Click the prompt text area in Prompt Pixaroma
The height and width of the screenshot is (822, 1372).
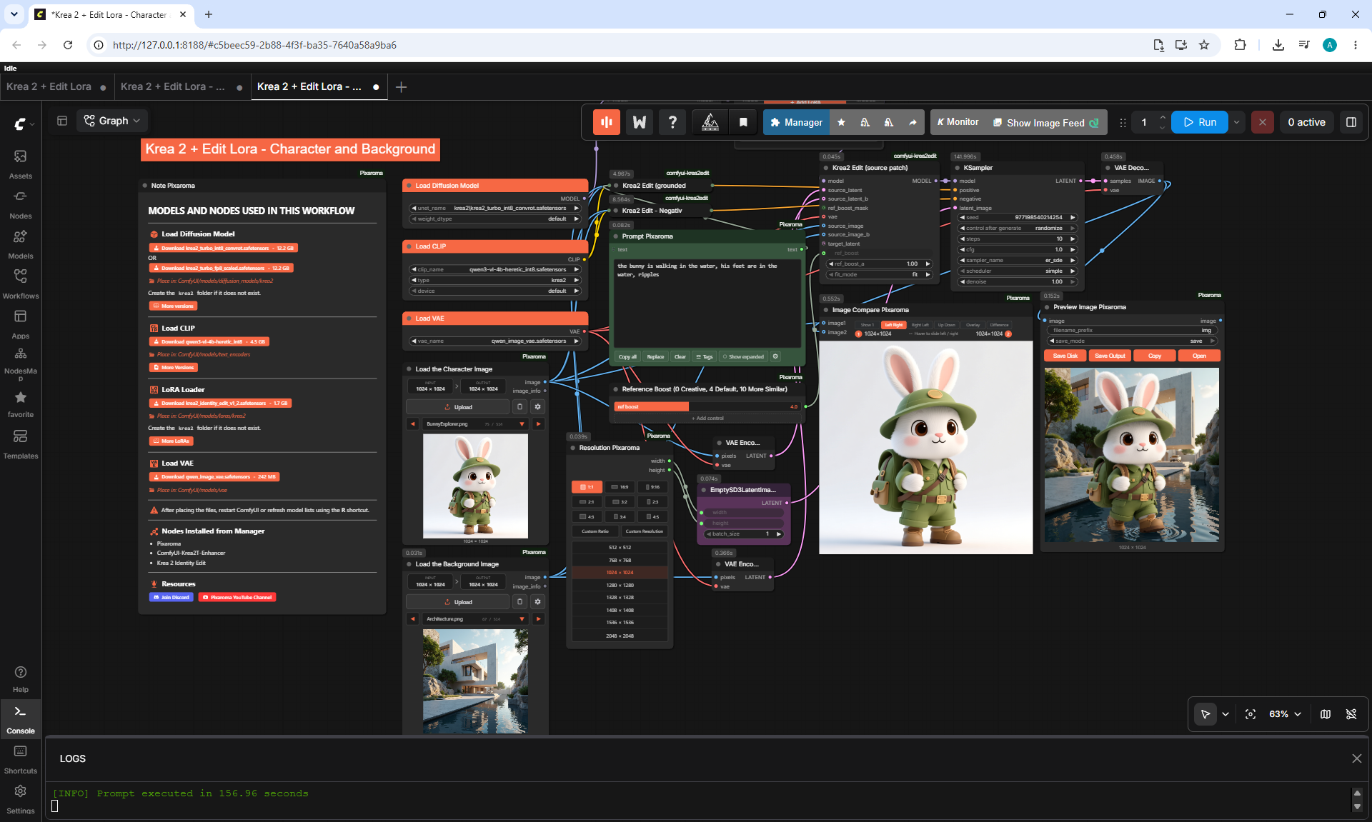click(707, 302)
